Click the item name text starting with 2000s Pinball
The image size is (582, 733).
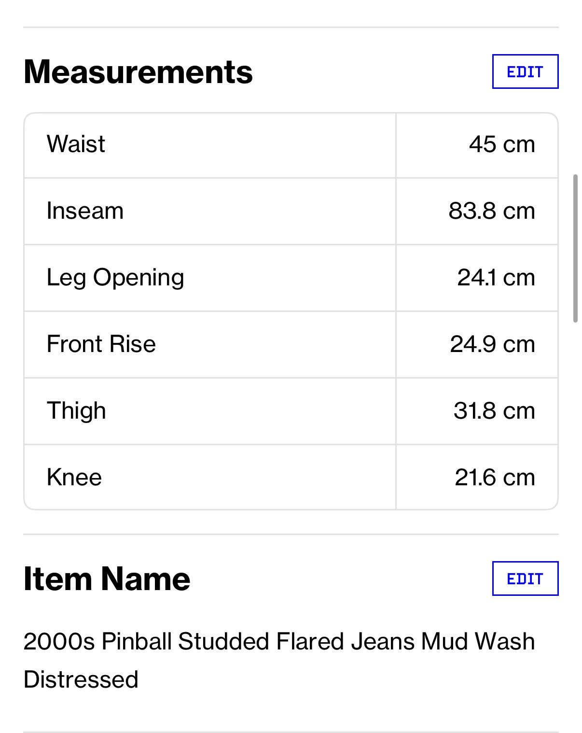click(279, 660)
